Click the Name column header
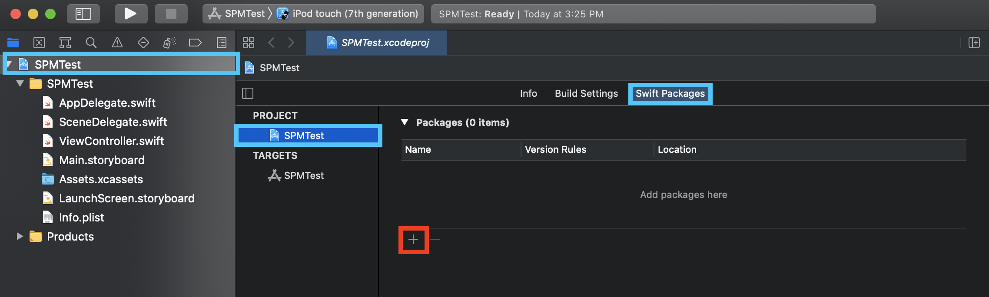 pyautogui.click(x=461, y=149)
